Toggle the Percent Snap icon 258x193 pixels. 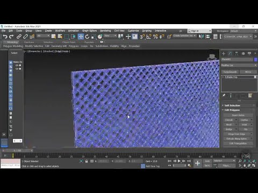point(155,36)
